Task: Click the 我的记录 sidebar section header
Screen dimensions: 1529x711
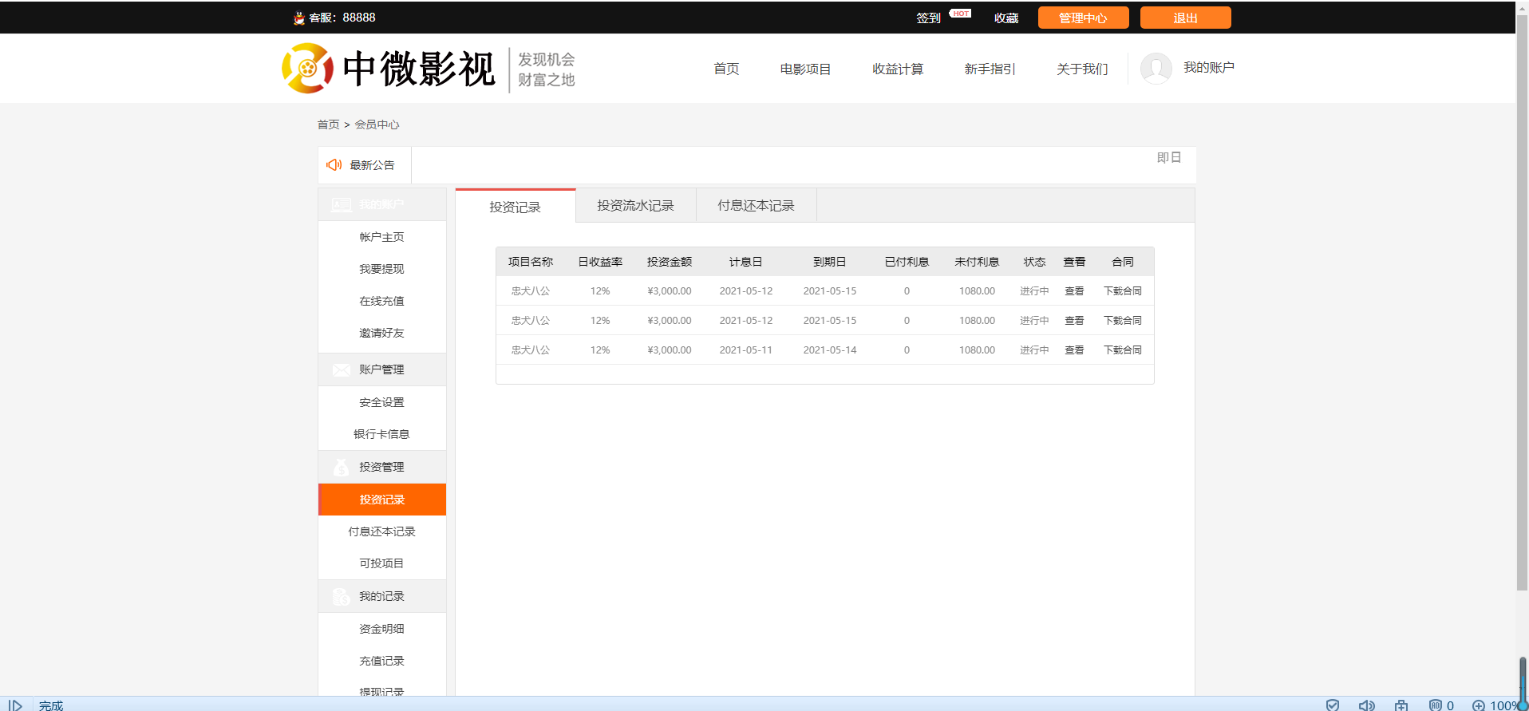Action: point(382,596)
